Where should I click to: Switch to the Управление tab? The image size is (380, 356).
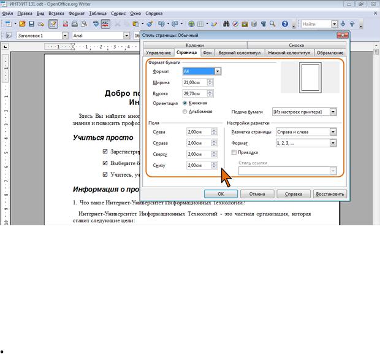[x=158, y=53]
